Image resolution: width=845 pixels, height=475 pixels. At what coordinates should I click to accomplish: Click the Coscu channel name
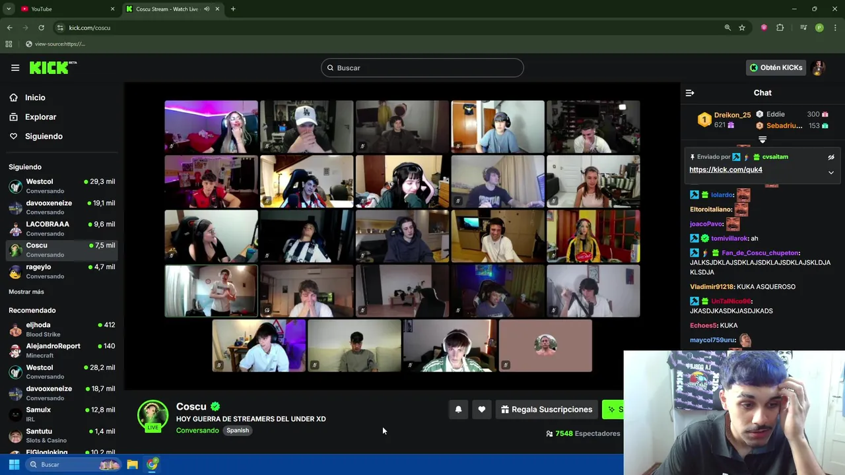pyautogui.click(x=191, y=406)
